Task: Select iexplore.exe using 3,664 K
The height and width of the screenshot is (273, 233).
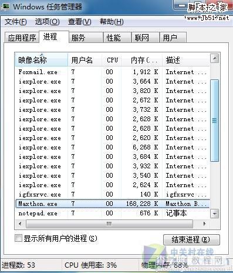Action: [113, 81]
